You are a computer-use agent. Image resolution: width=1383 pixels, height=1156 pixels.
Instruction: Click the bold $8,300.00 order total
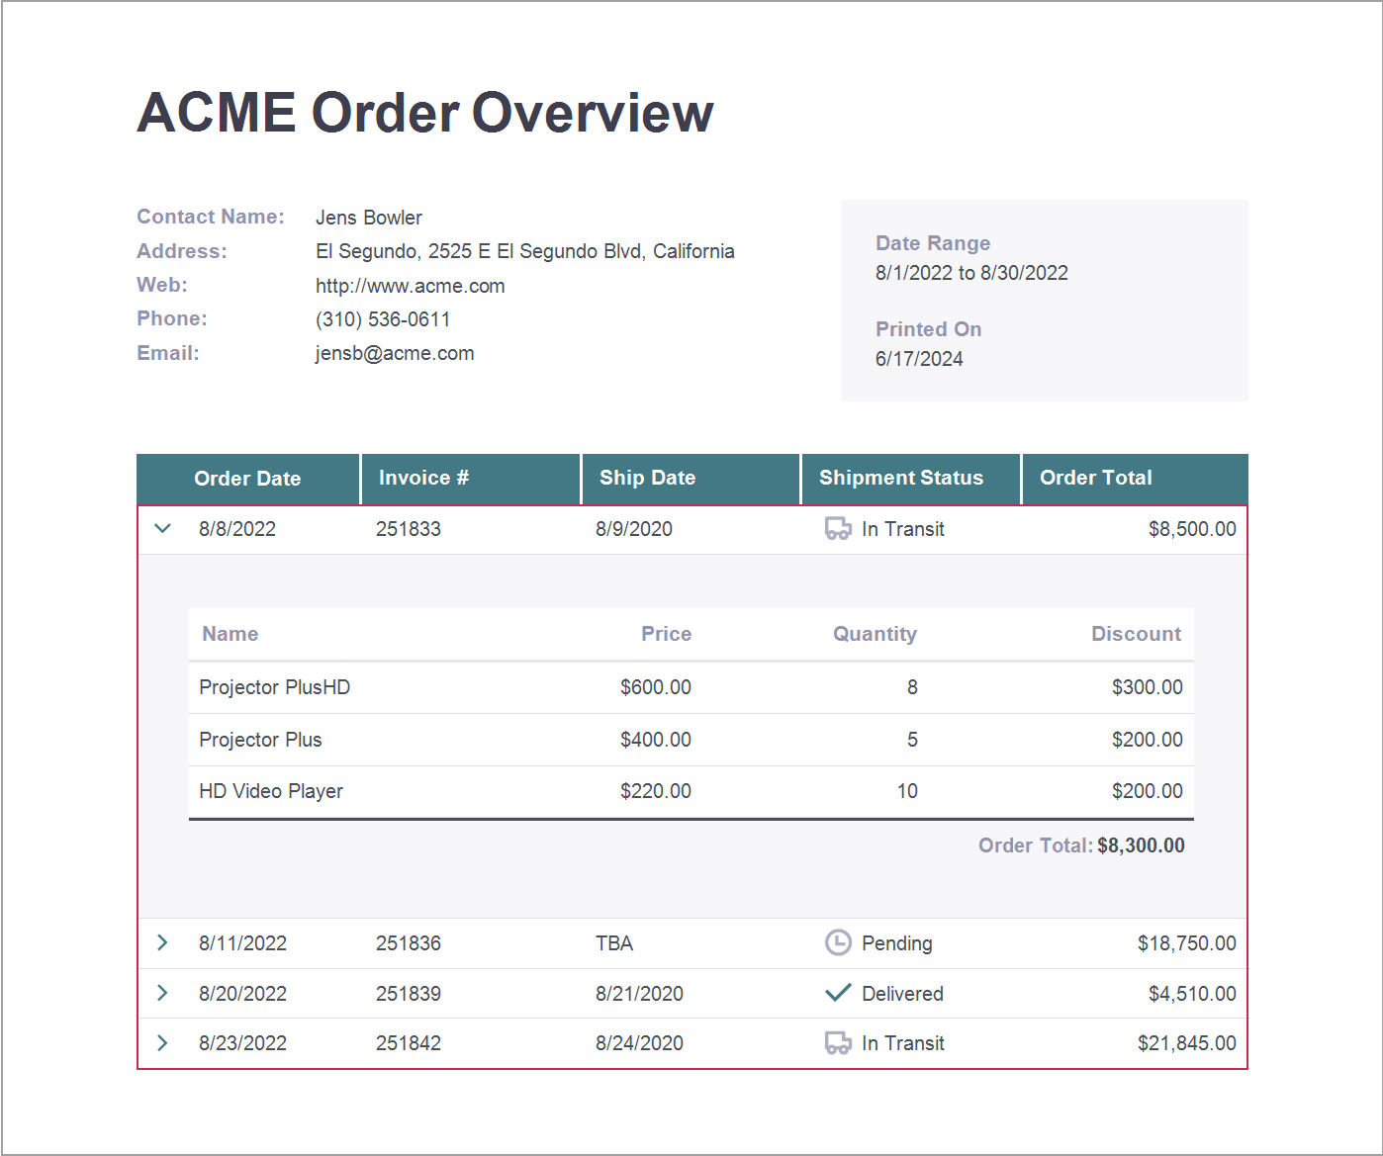1141,845
